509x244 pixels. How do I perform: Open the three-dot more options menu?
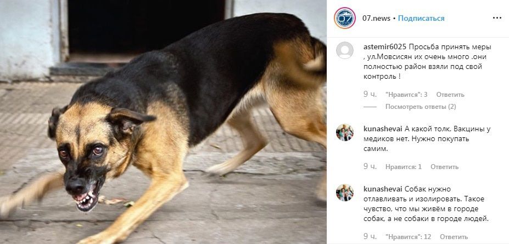[x=497, y=18]
